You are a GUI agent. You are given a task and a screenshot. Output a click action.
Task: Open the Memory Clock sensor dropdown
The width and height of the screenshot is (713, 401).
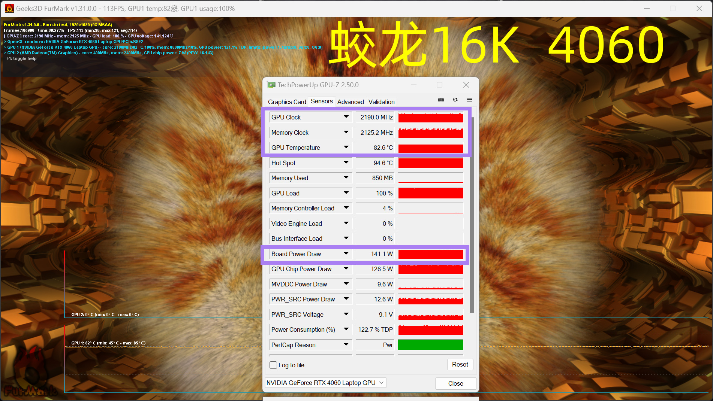point(346,133)
